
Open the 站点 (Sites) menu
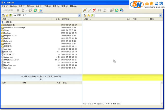point(13,6)
